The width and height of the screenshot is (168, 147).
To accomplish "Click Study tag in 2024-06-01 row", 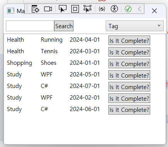I will pyautogui.click(x=14, y=110).
